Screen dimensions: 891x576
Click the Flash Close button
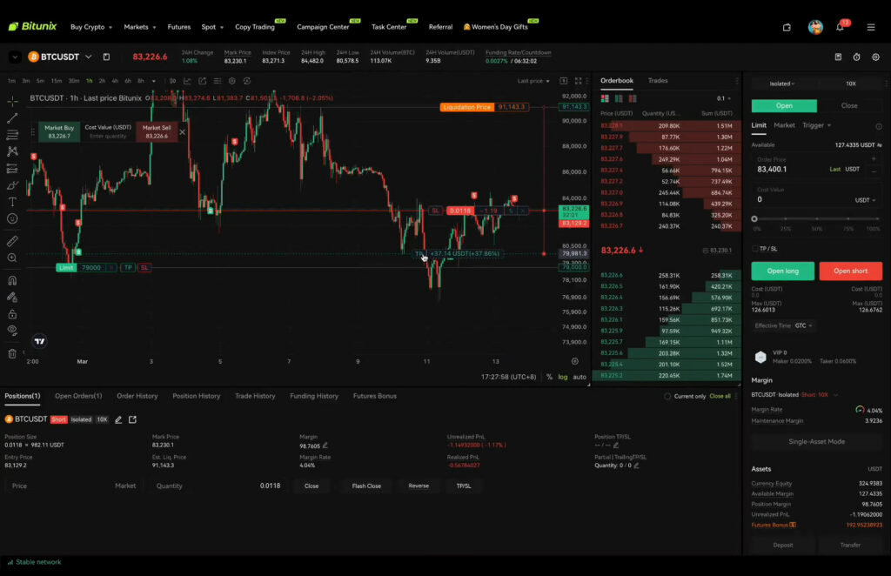click(365, 486)
